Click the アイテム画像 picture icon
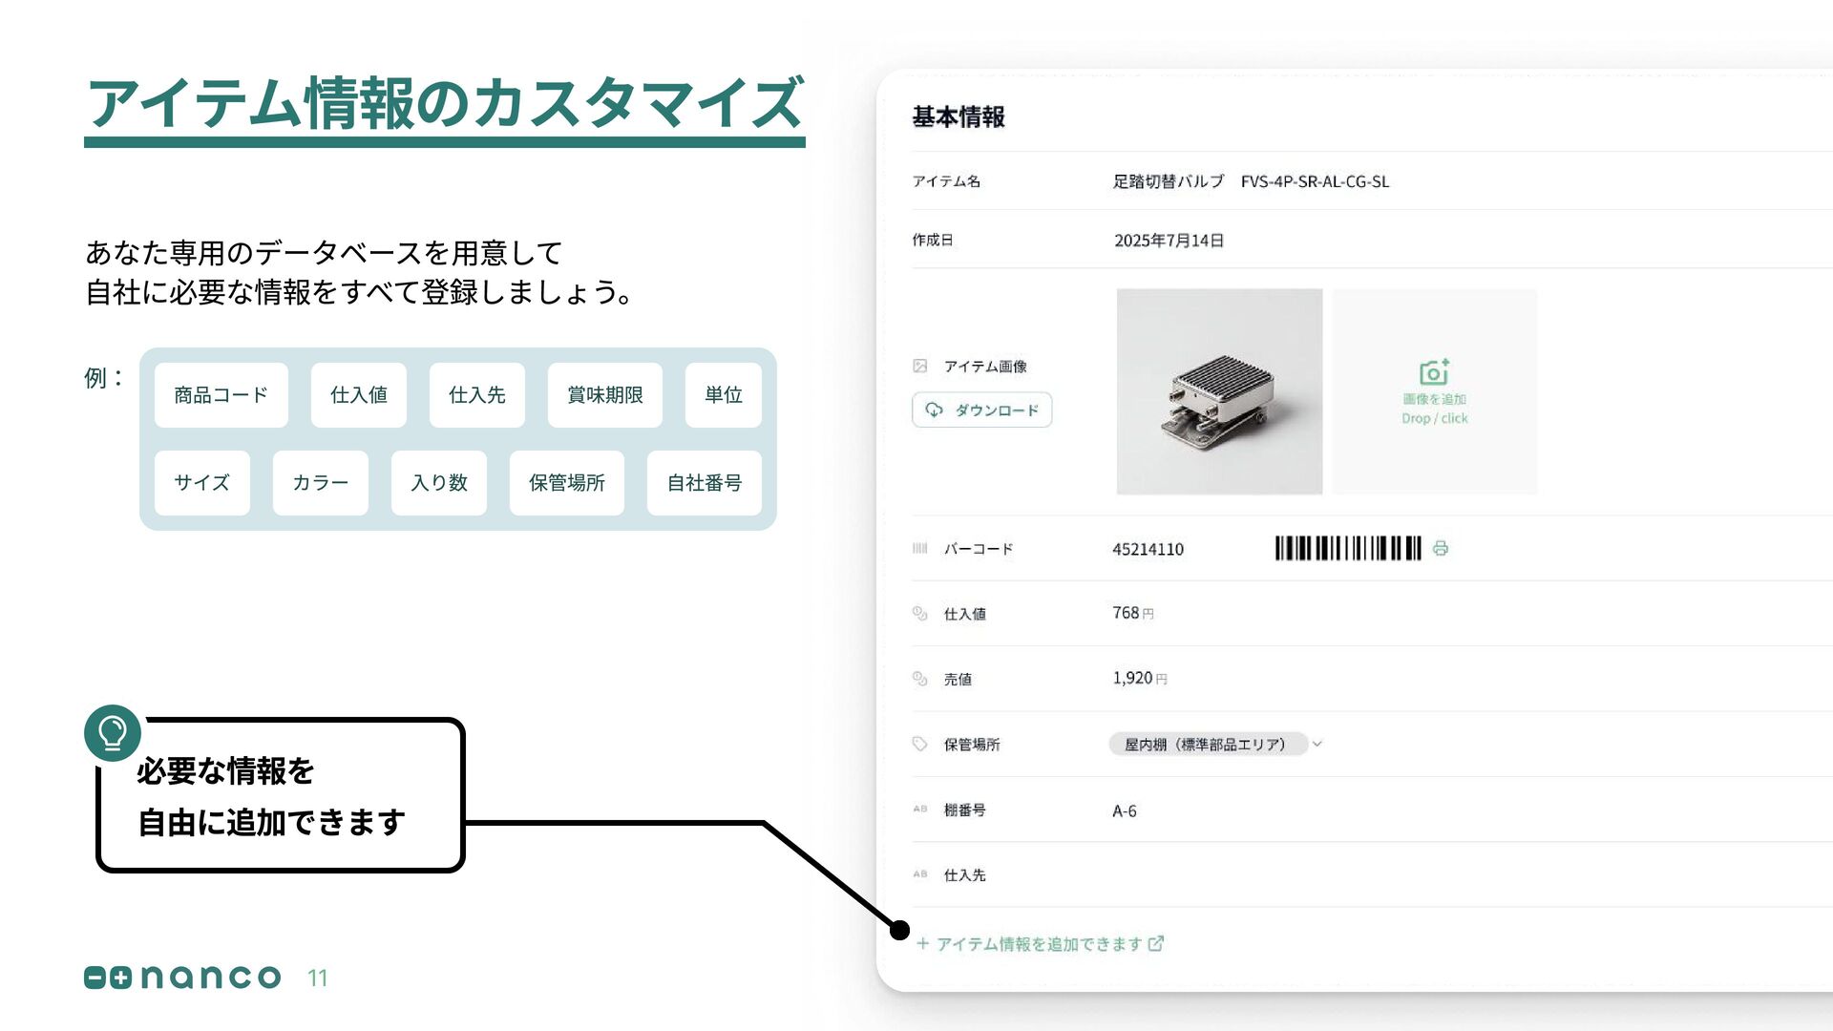1833x1031 pixels. coord(920,366)
